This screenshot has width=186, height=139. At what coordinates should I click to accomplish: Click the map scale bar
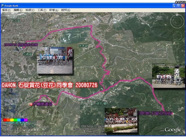27,130
